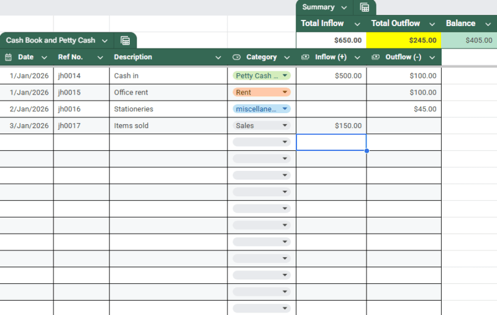Open Inflow (+) column options chevron

pos(357,57)
